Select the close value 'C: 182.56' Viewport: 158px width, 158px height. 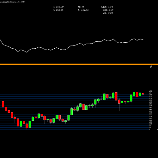(x=58, y=10)
